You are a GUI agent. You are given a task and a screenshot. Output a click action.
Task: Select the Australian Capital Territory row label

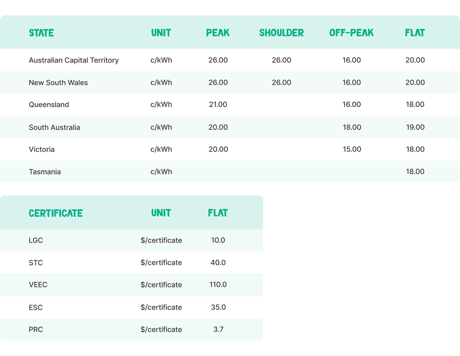click(74, 60)
